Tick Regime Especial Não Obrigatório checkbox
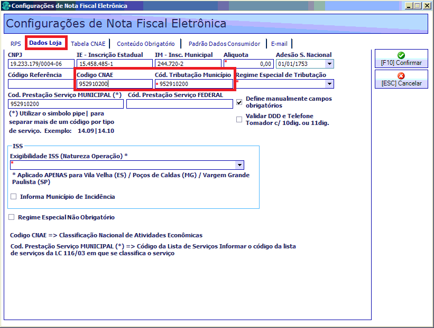This screenshot has height=328, width=434. tap(11, 217)
